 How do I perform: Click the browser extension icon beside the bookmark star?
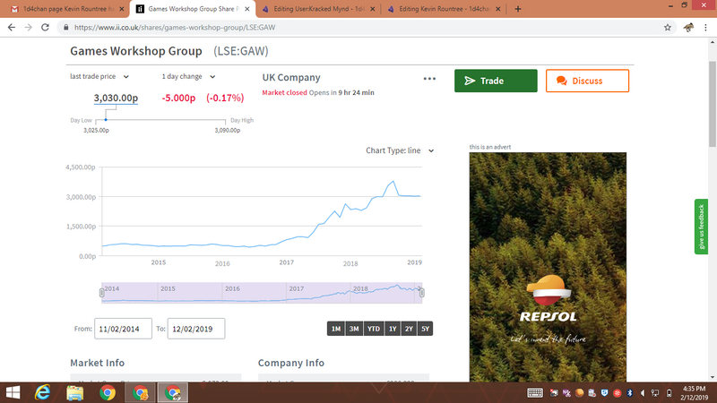pos(688,28)
